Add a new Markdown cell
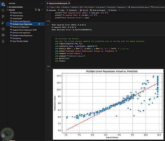Image resolution: width=165 pixels, height=141 pixels. click(72, 10)
